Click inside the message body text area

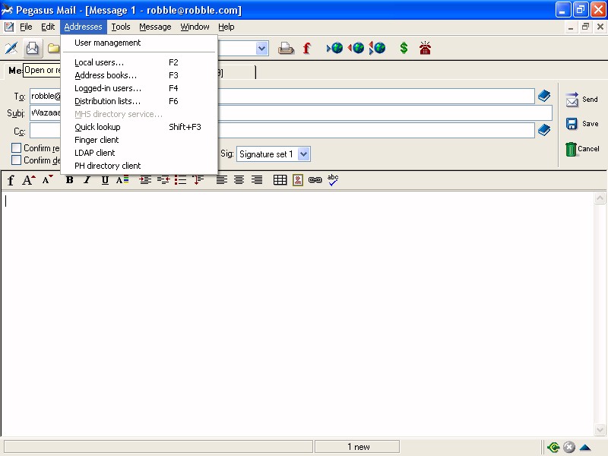298,313
